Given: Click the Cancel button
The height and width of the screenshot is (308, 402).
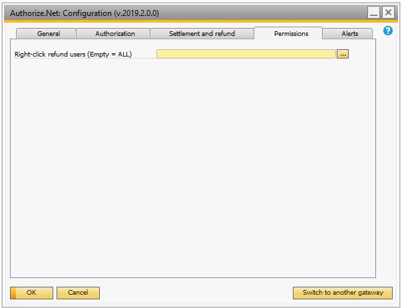Looking at the screenshot, I should [x=78, y=293].
